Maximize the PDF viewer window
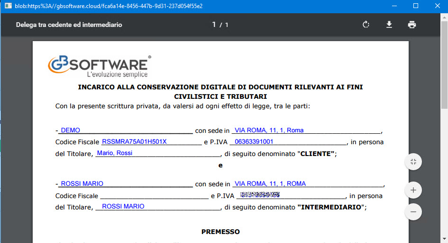 coord(416,6)
